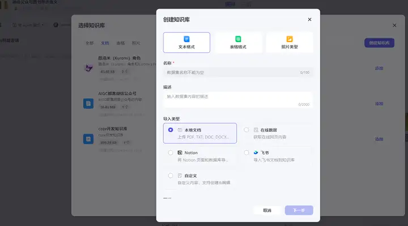The height and width of the screenshot is (226, 408).
Task: Click the 本地文档 file icon
Action: click(180, 130)
